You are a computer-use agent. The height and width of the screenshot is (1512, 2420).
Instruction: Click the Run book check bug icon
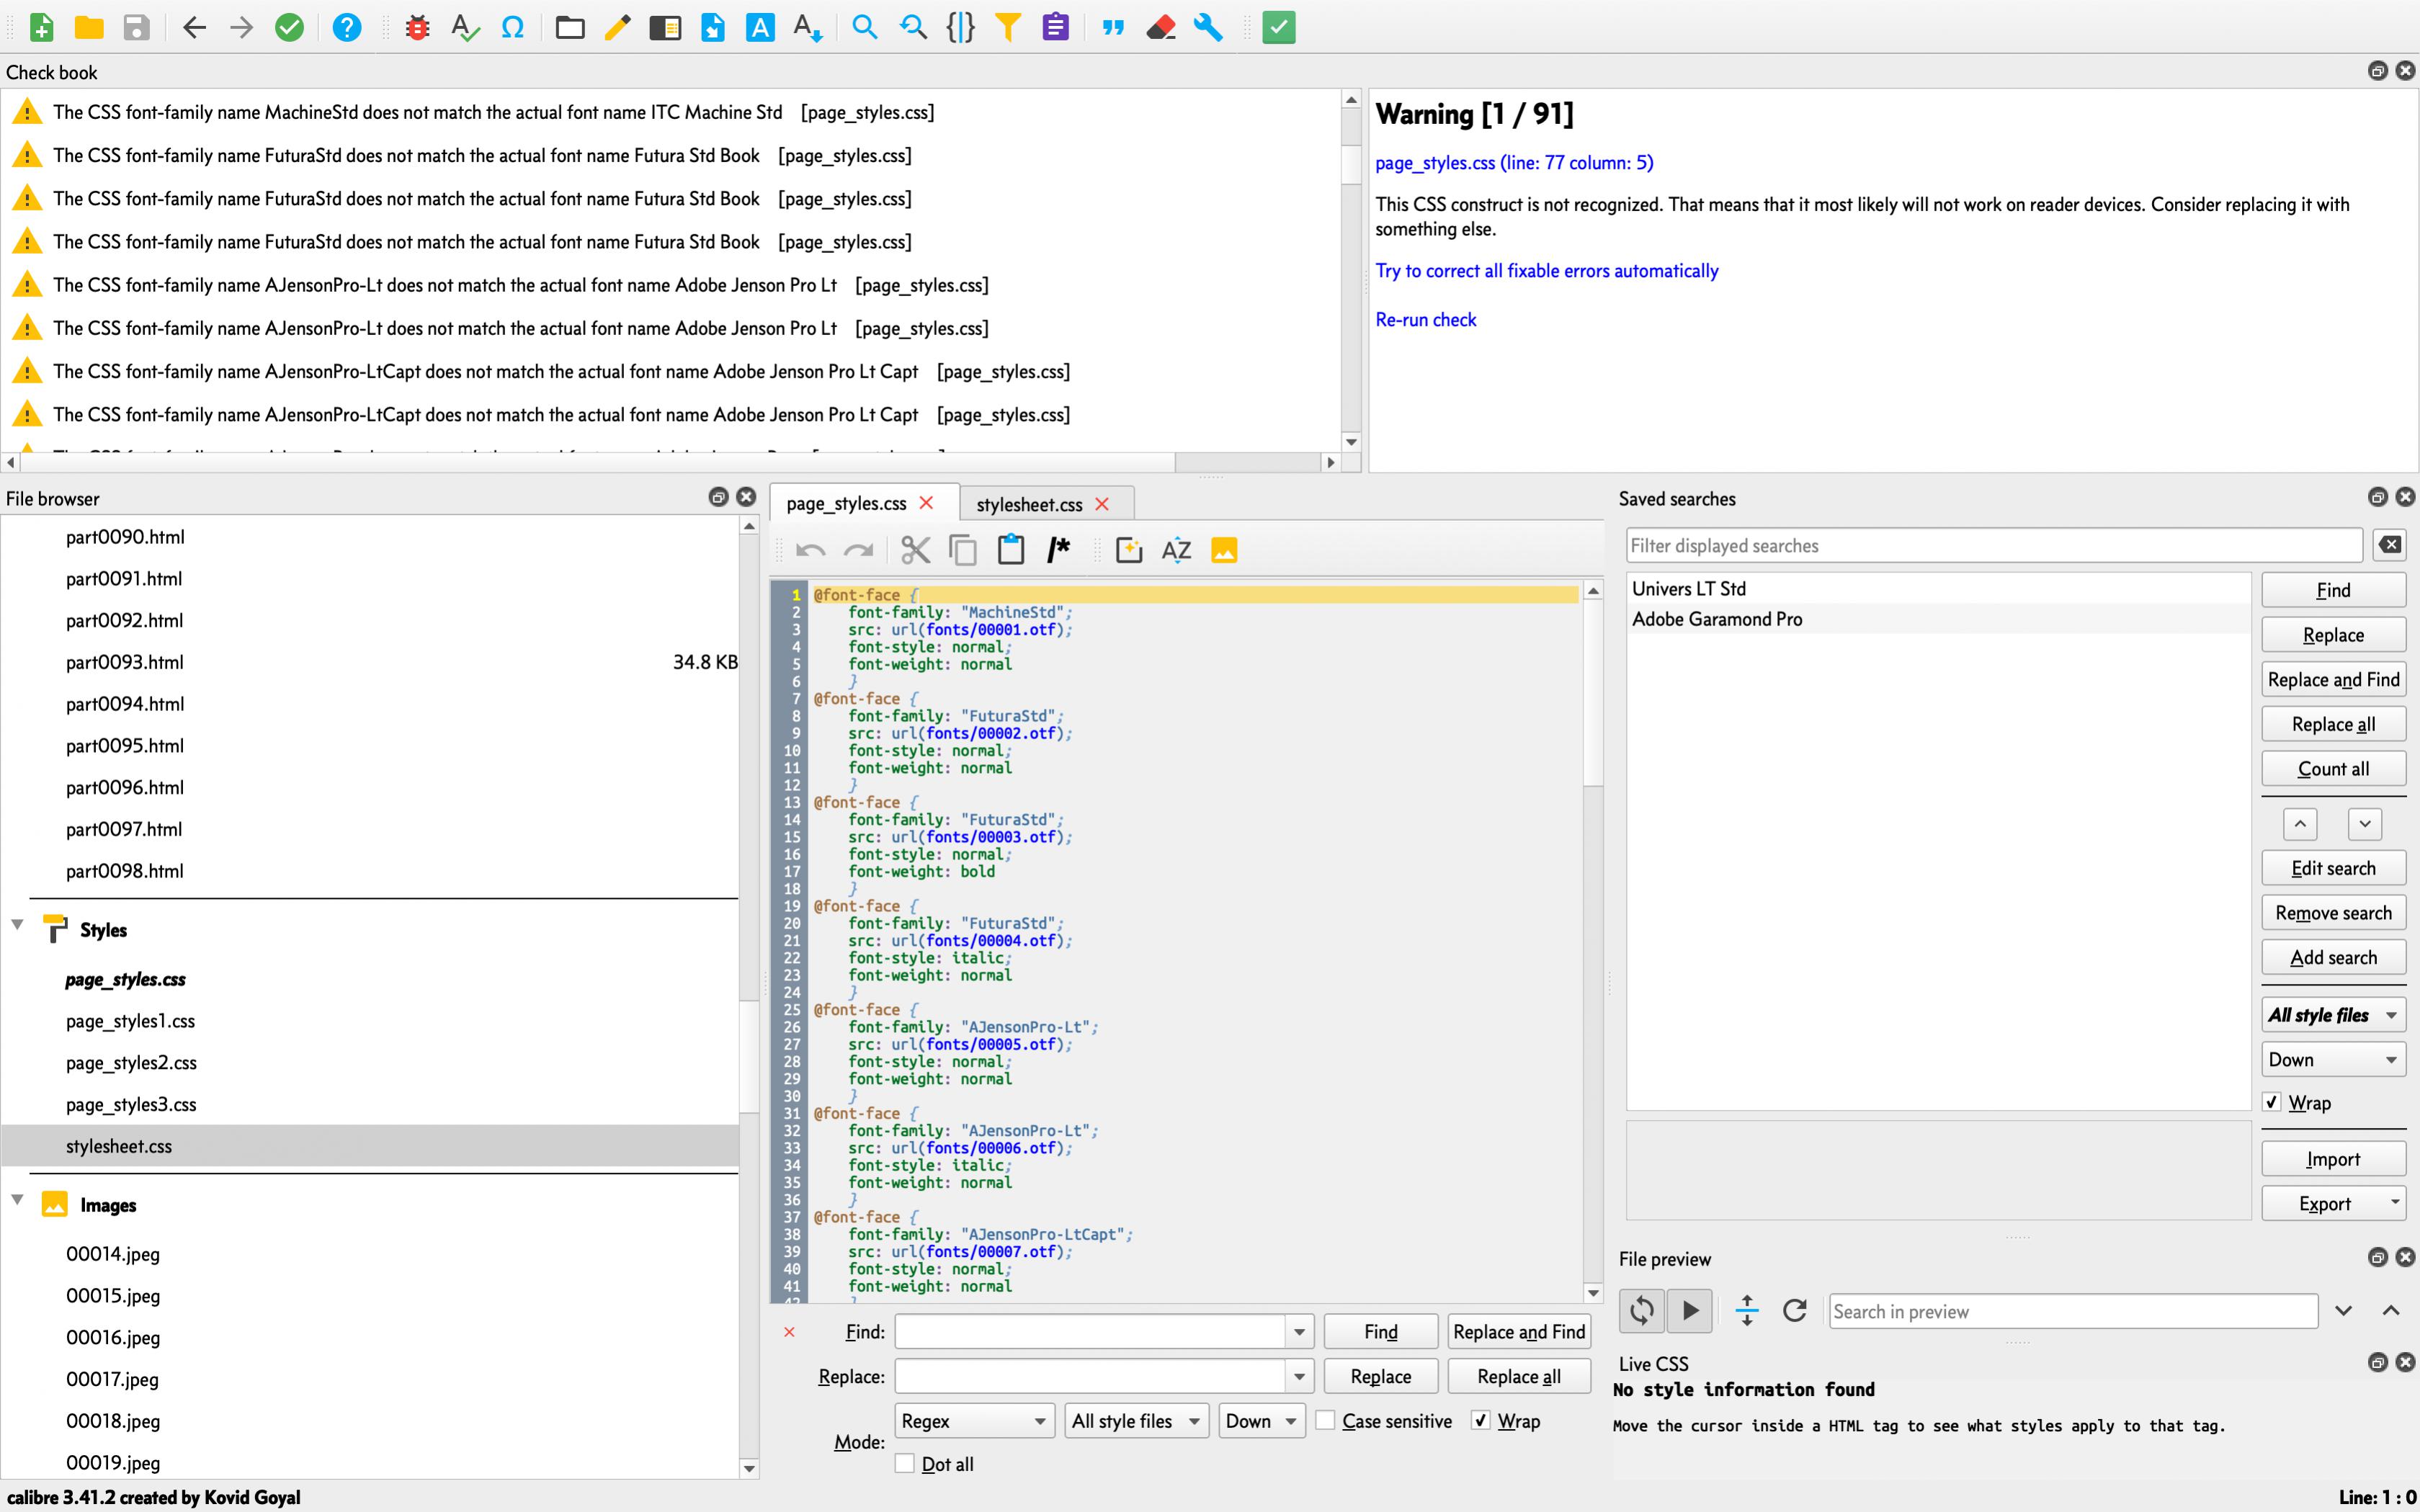tap(418, 27)
